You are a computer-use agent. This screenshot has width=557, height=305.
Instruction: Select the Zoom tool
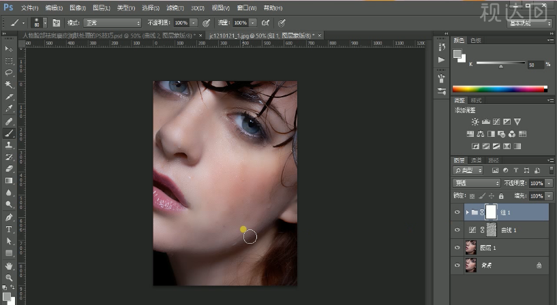tap(9, 278)
